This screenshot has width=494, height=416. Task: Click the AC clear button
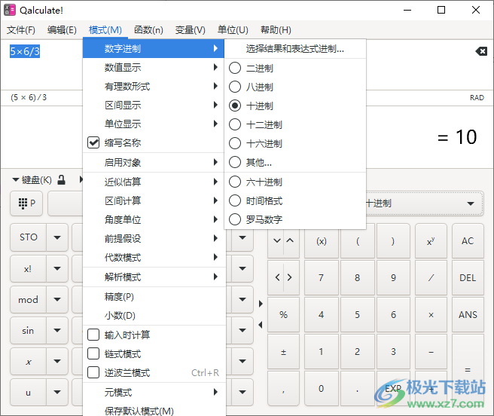(468, 241)
